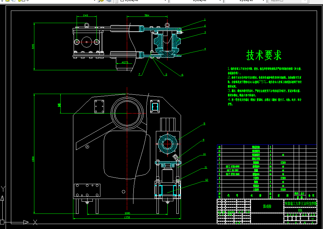Screen dimensions: 323x229
Task: Select HT200 material in parts list row 4
Action: pyautogui.click(x=283, y=178)
